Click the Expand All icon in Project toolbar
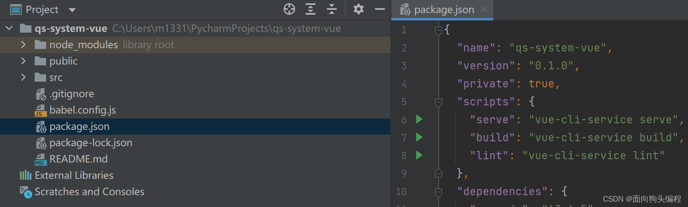The width and height of the screenshot is (688, 207). pos(311,9)
